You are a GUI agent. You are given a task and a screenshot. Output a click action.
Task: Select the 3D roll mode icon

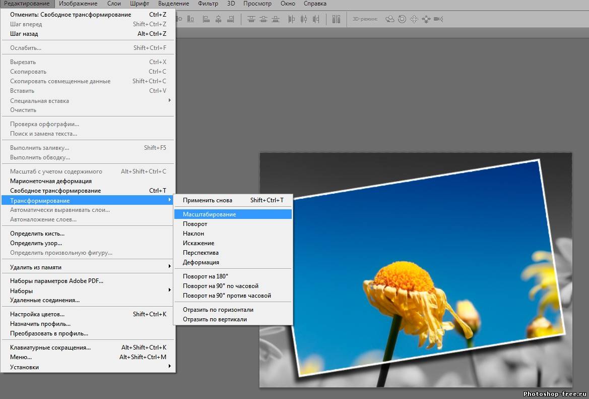[402, 19]
